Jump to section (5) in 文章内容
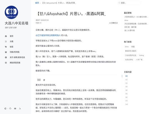This screenshot has height=114, width=152. (x=126, y=94)
